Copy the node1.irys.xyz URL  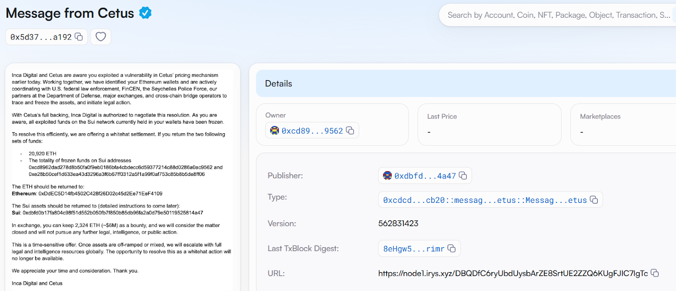coord(655,273)
